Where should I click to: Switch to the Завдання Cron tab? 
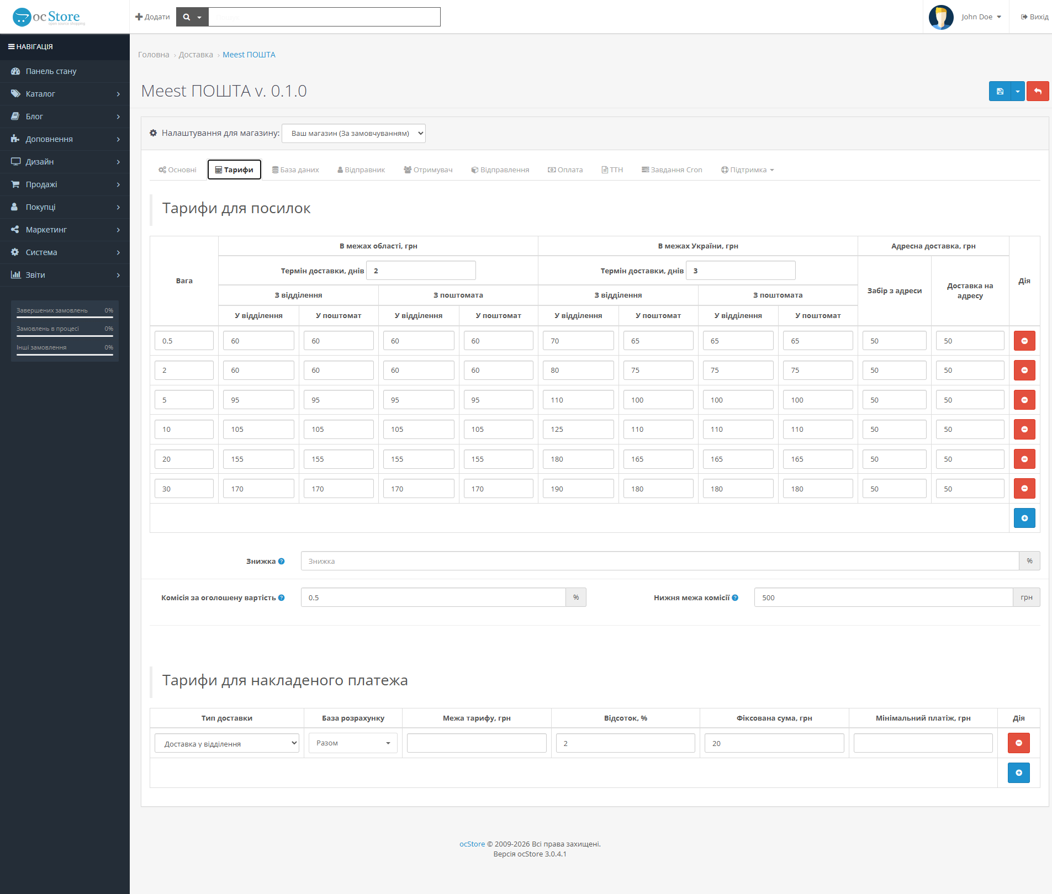672,170
